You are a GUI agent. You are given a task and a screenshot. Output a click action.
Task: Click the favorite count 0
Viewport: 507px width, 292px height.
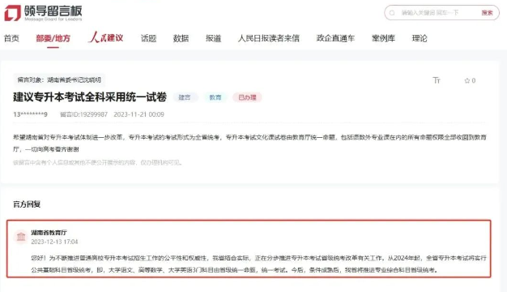pos(473,80)
